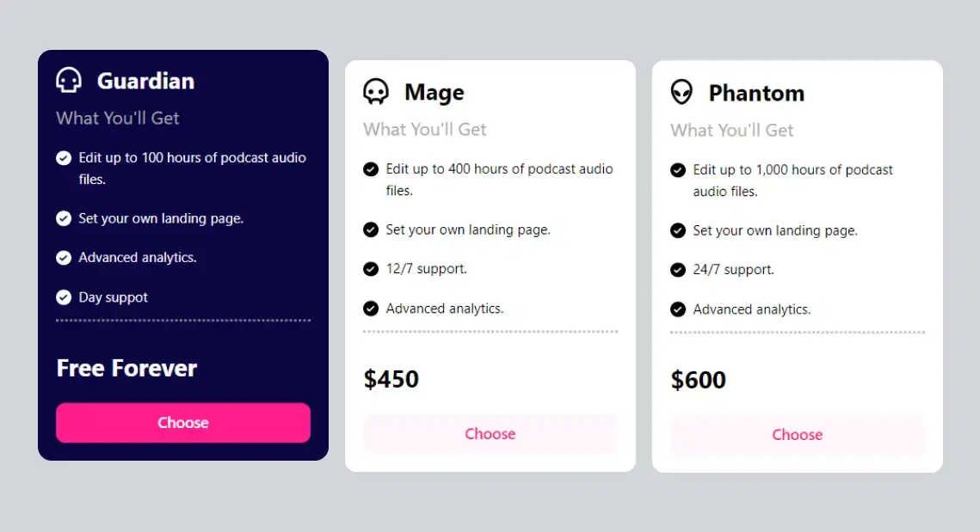Click checkmark beside Phantom's 1,000 hours feature
The width and height of the screenshot is (980, 532).
point(678,170)
